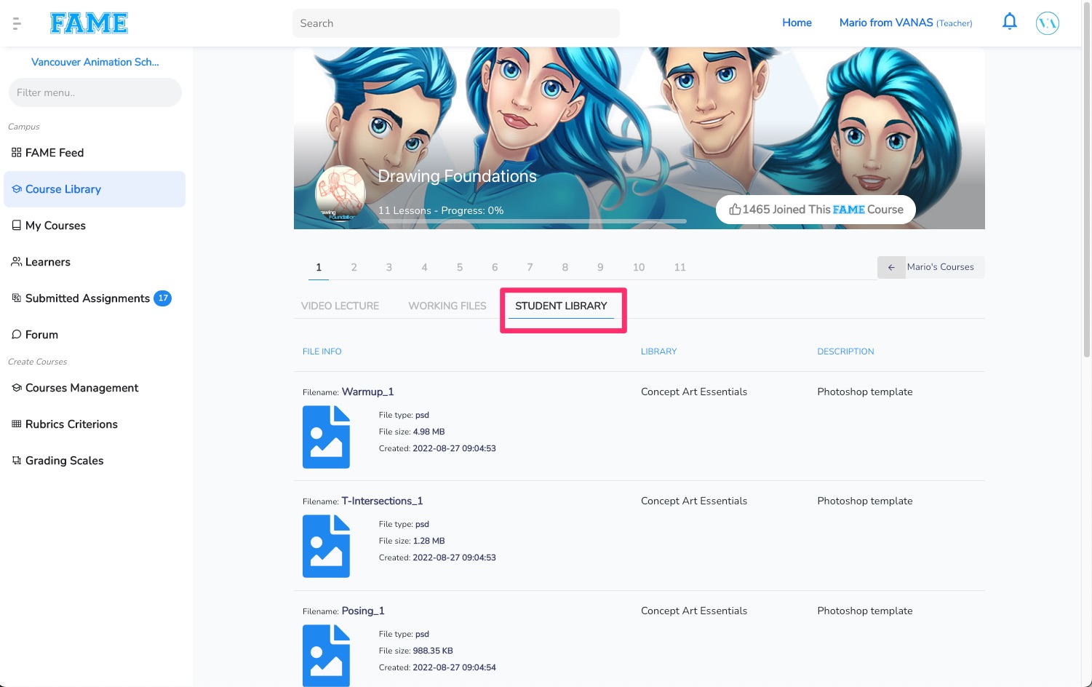Viewport: 1092px width, 687px height.
Task: Click the Rubrics Criterions table icon
Action: click(17, 424)
